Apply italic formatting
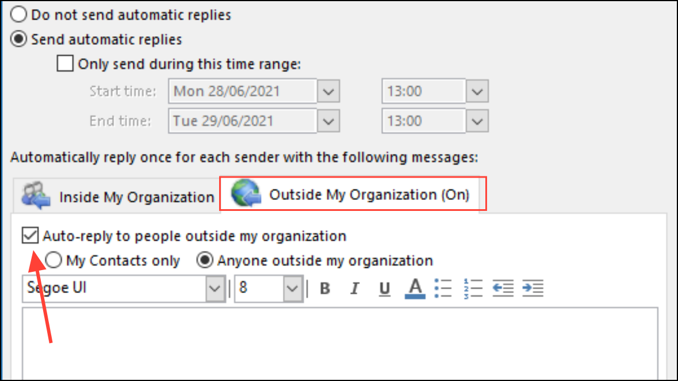Image resolution: width=678 pixels, height=381 pixels. 355,288
